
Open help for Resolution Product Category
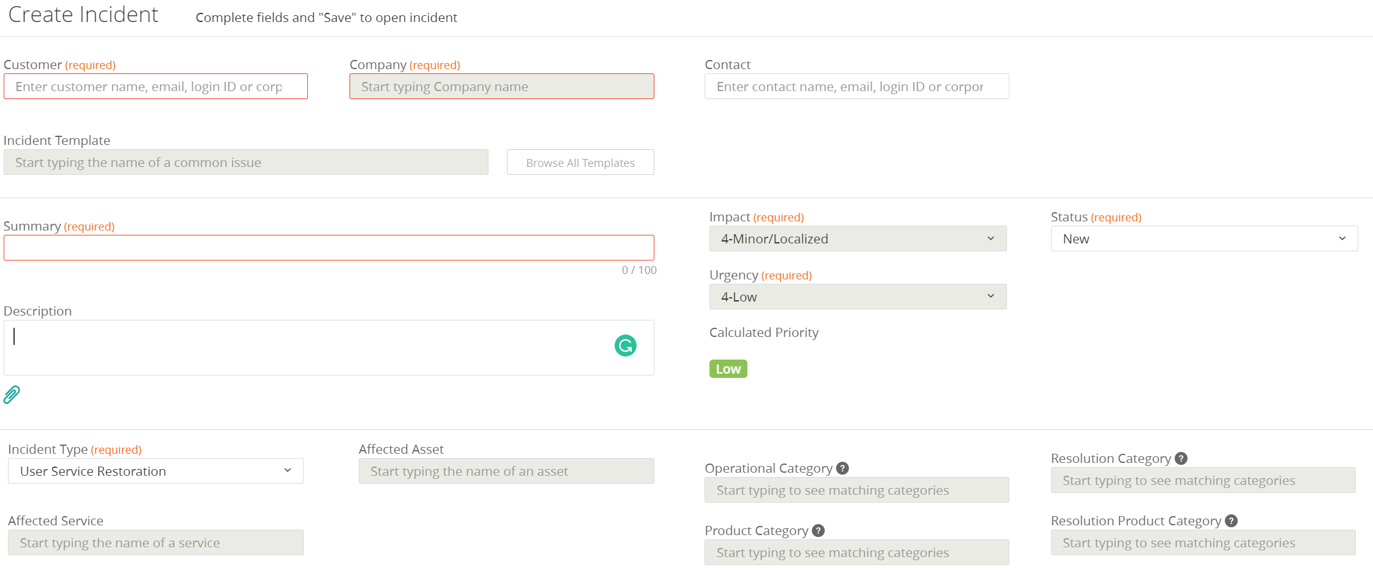(x=1232, y=520)
